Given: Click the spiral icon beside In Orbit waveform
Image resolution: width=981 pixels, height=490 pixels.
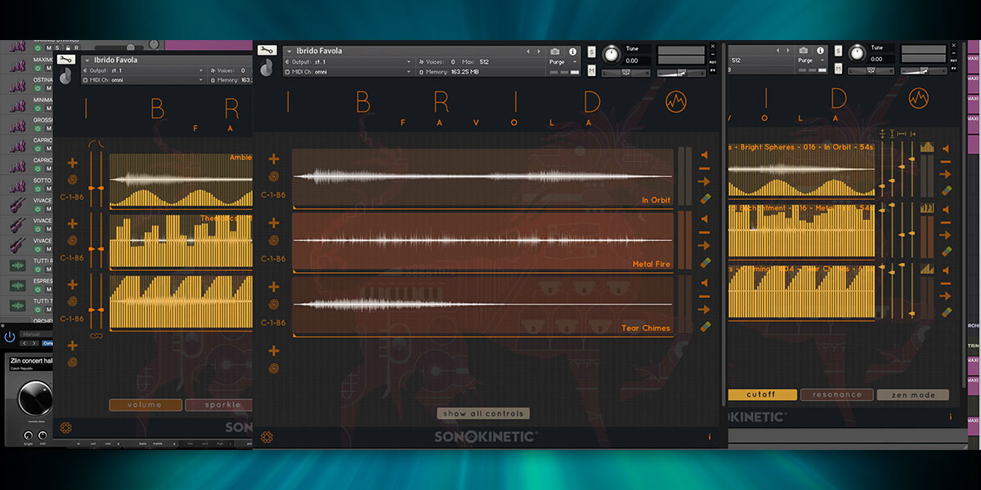Looking at the screenshot, I should click(x=274, y=176).
